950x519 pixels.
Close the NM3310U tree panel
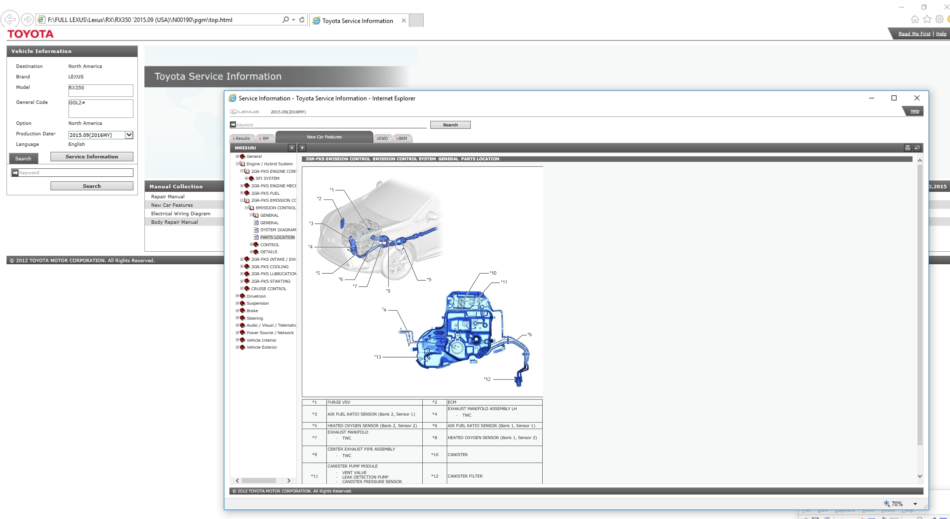coord(292,148)
